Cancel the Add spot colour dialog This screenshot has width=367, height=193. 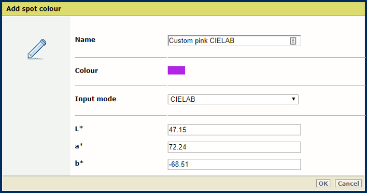coord(348,183)
